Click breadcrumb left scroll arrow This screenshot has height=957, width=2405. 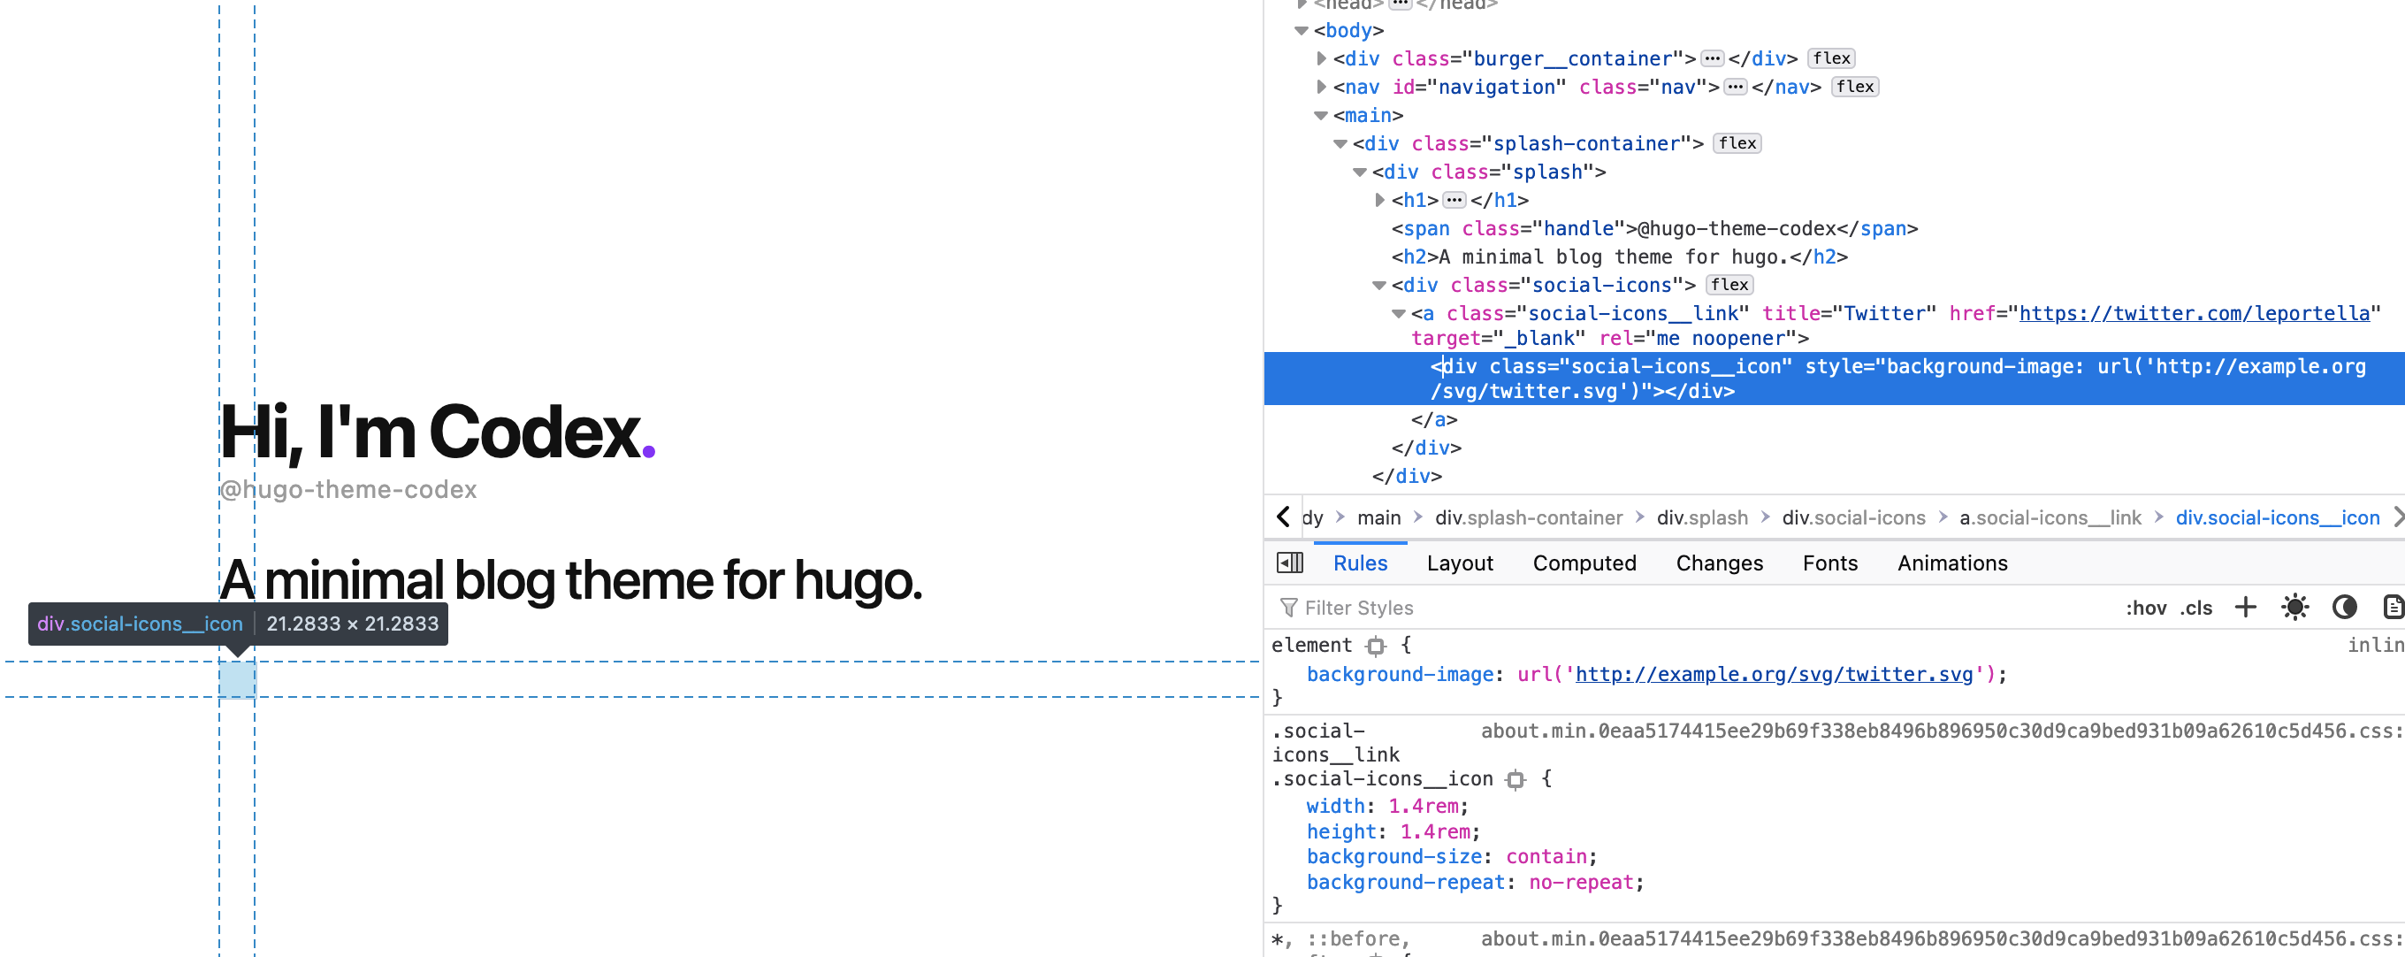(1283, 517)
